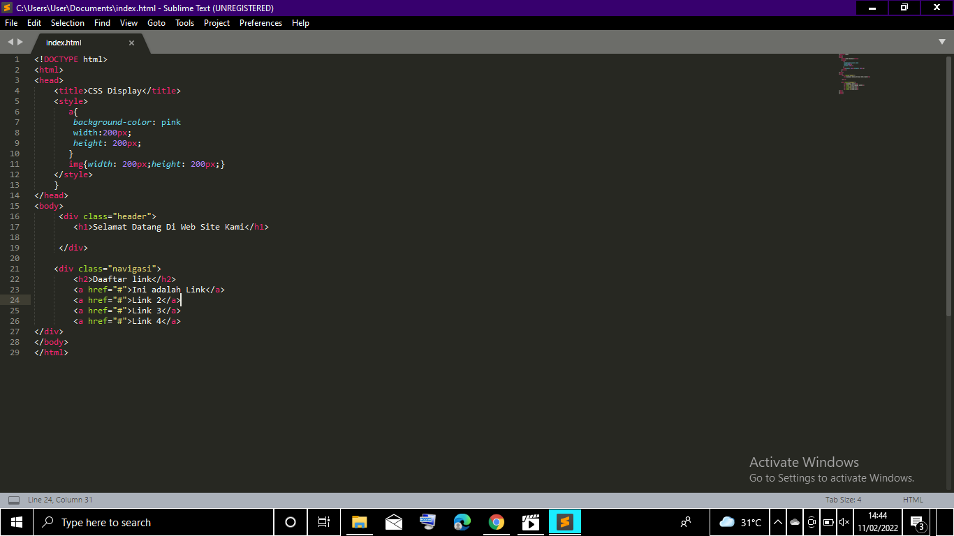
Task: Click the class value "header"
Action: (132, 216)
